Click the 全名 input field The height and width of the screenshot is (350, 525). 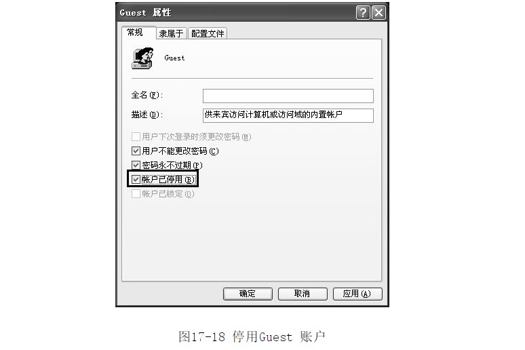[x=288, y=96]
